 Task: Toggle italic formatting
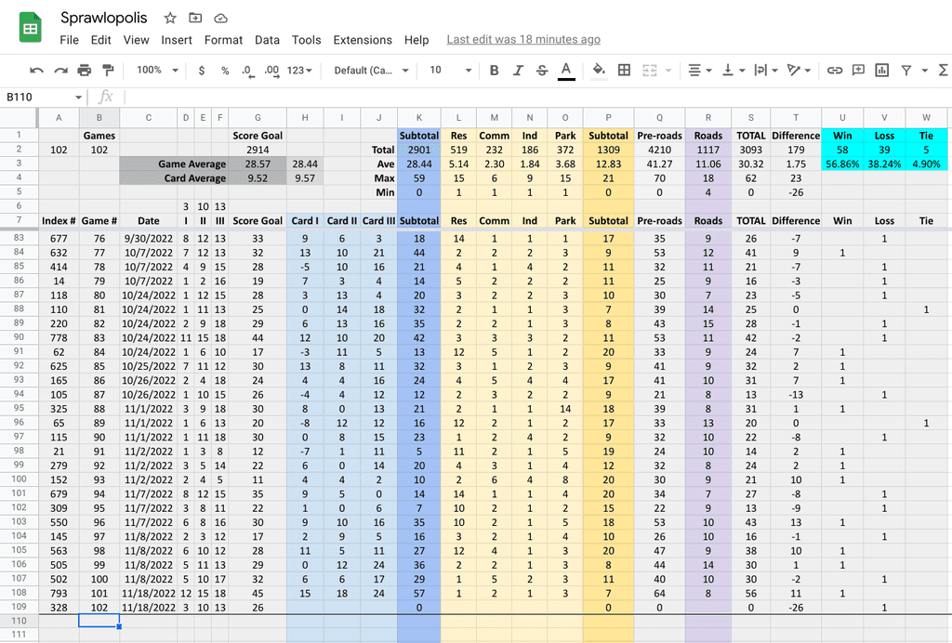point(517,70)
